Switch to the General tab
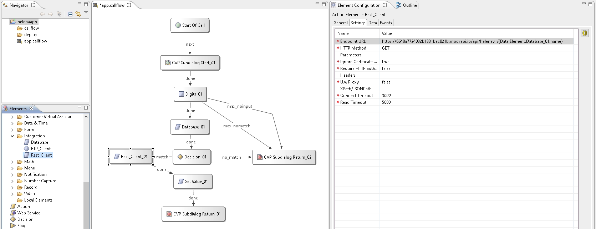 [340, 23]
